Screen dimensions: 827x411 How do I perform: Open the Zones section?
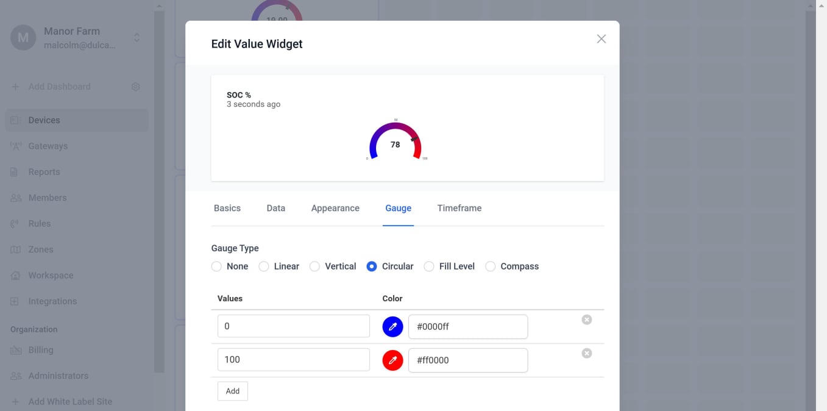click(x=40, y=249)
